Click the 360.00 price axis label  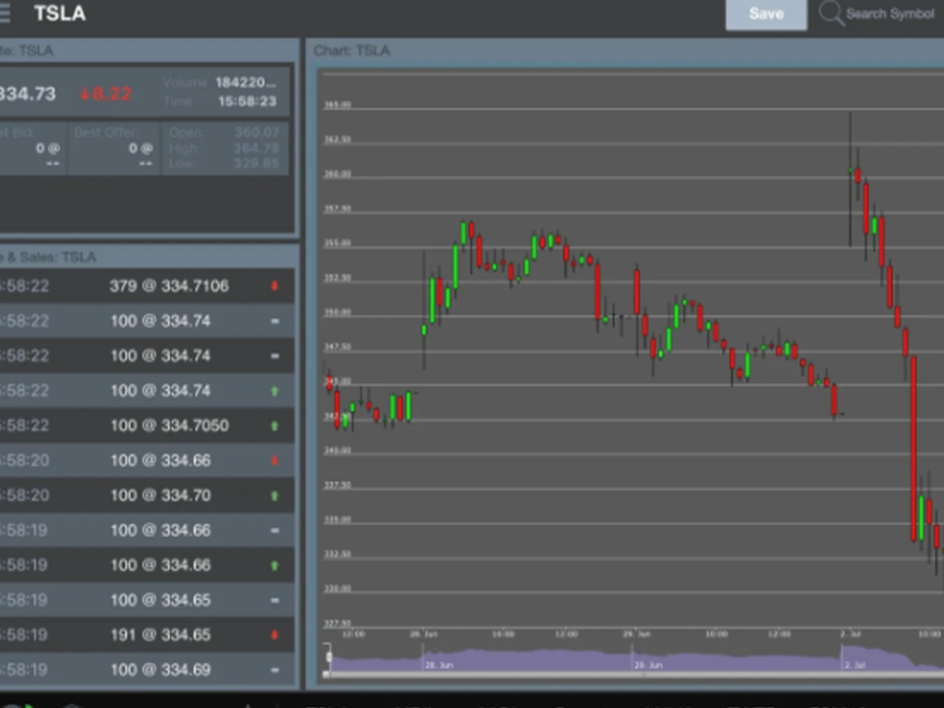337,174
